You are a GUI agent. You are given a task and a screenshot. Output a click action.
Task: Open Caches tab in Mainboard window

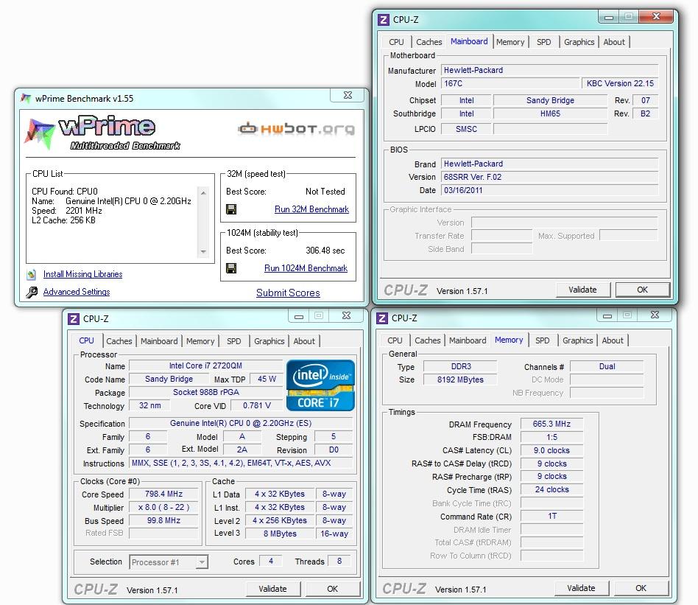click(x=429, y=42)
